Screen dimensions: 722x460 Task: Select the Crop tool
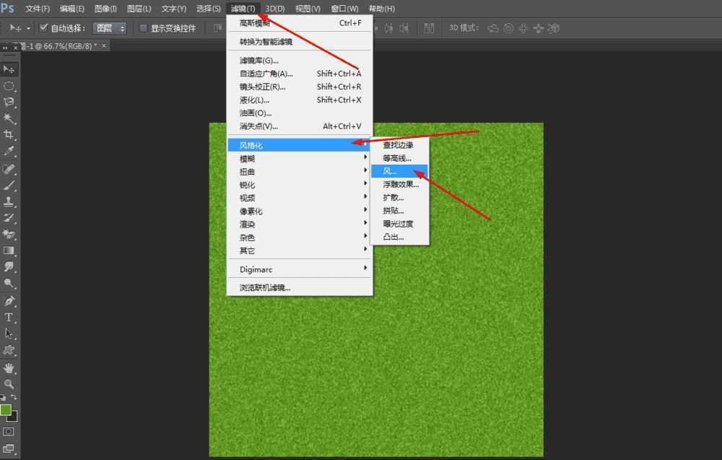pos(9,135)
